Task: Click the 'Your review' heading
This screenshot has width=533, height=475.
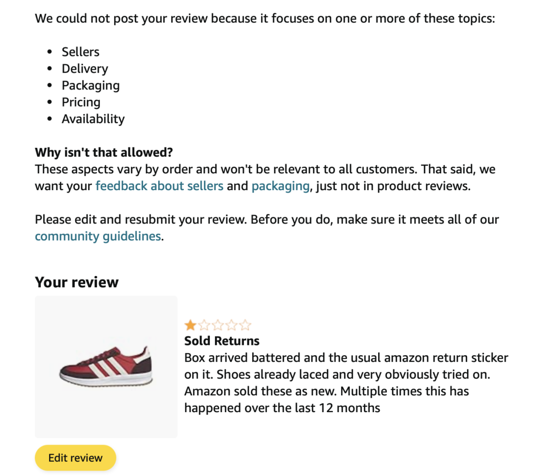Action: (x=77, y=282)
